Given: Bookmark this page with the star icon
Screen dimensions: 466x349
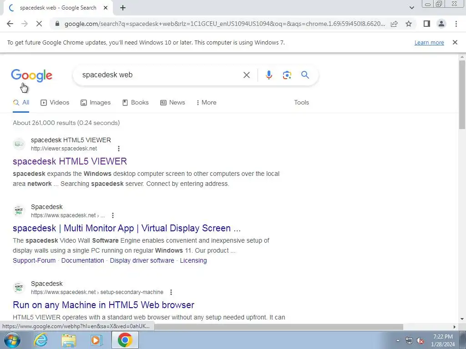Looking at the screenshot, I should pos(409,24).
